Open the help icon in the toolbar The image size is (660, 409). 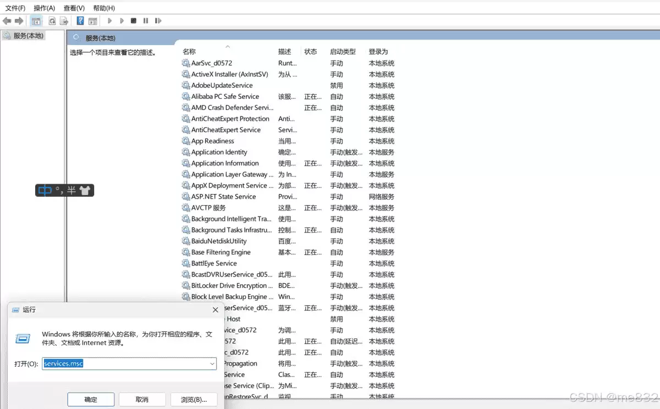(x=80, y=20)
